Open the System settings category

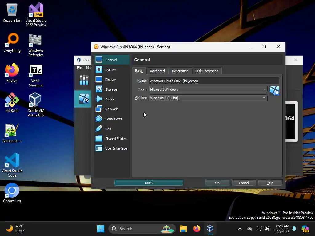click(x=112, y=70)
